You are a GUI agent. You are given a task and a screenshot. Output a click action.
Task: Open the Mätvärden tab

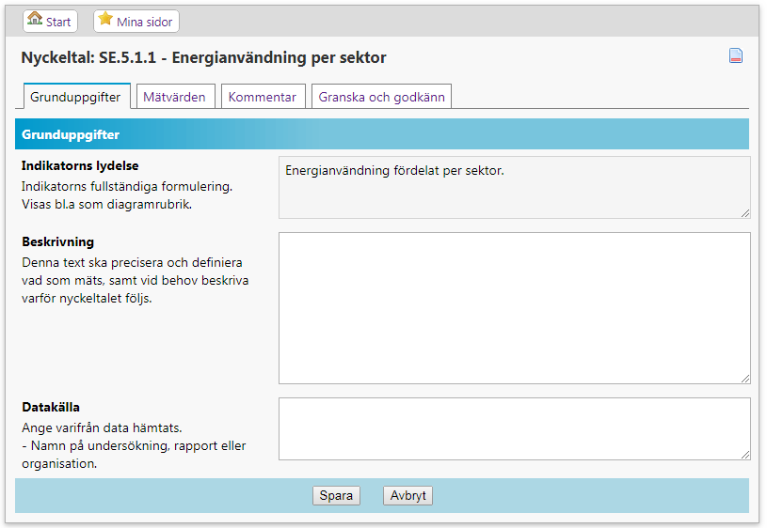[174, 97]
